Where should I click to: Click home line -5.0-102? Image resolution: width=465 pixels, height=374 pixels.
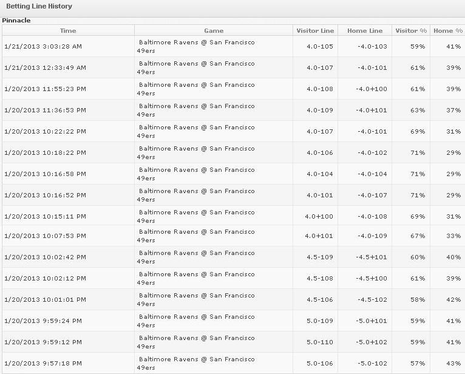(372, 364)
